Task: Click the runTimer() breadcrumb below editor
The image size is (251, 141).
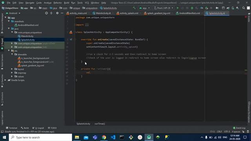Action: click(x=100, y=124)
